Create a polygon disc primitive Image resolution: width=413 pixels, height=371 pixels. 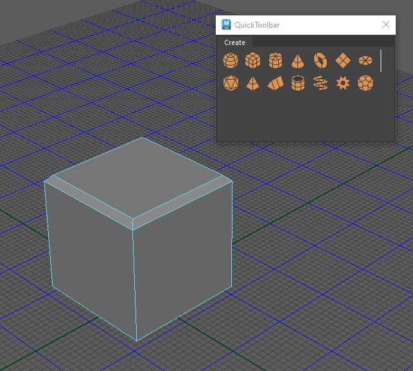coord(365,60)
